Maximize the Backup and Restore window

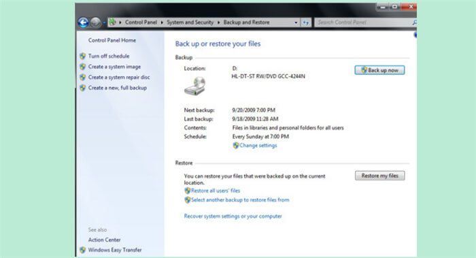(394, 7)
